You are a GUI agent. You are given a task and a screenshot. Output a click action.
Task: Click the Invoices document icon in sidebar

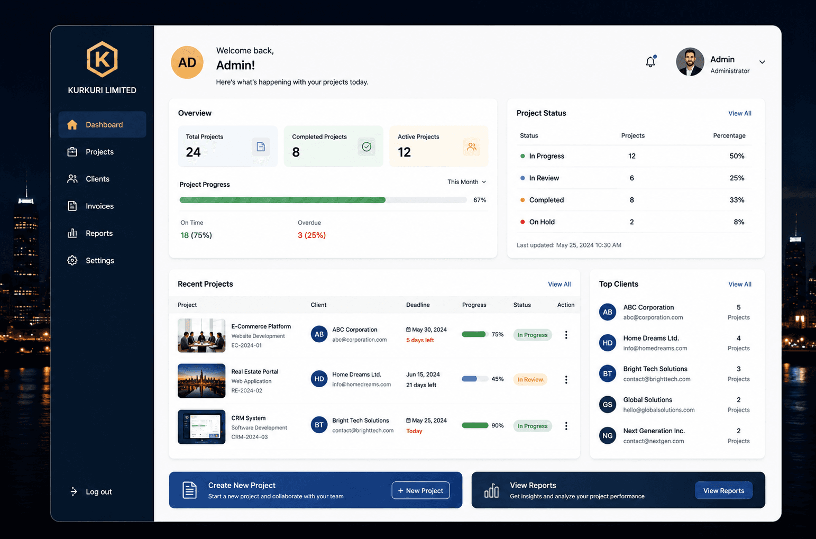[x=72, y=206]
